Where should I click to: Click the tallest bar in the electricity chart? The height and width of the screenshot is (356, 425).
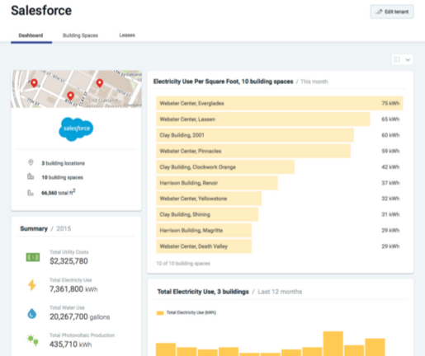(333, 344)
